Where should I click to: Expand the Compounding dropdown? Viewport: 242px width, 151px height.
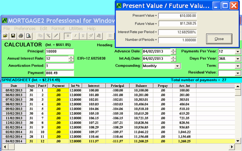coord(178,66)
